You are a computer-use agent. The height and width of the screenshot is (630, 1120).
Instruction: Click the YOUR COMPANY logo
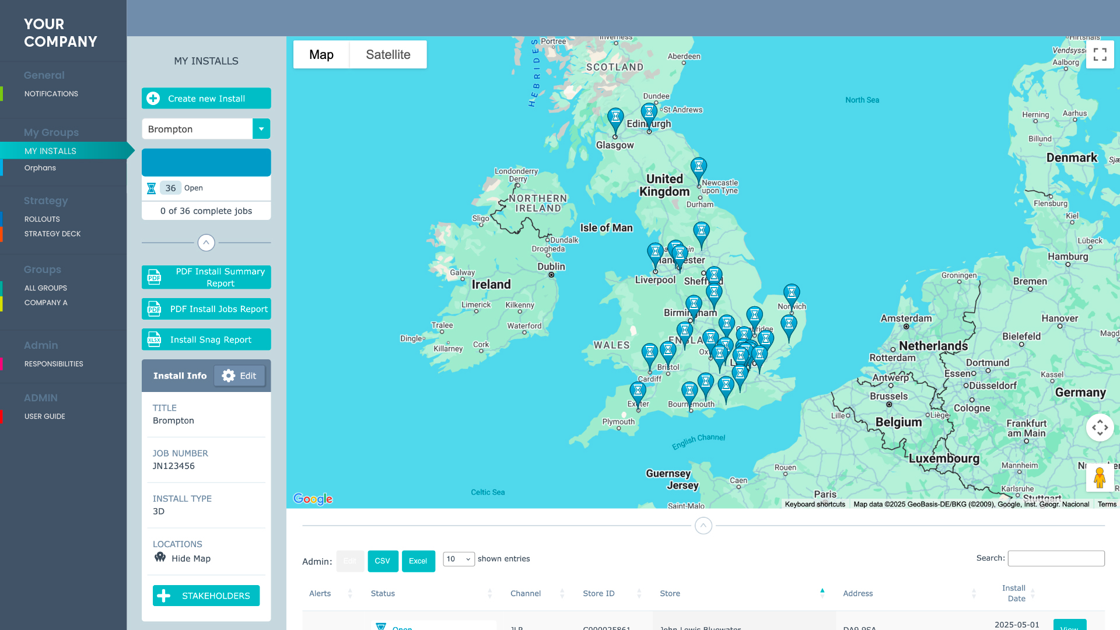[x=61, y=33]
